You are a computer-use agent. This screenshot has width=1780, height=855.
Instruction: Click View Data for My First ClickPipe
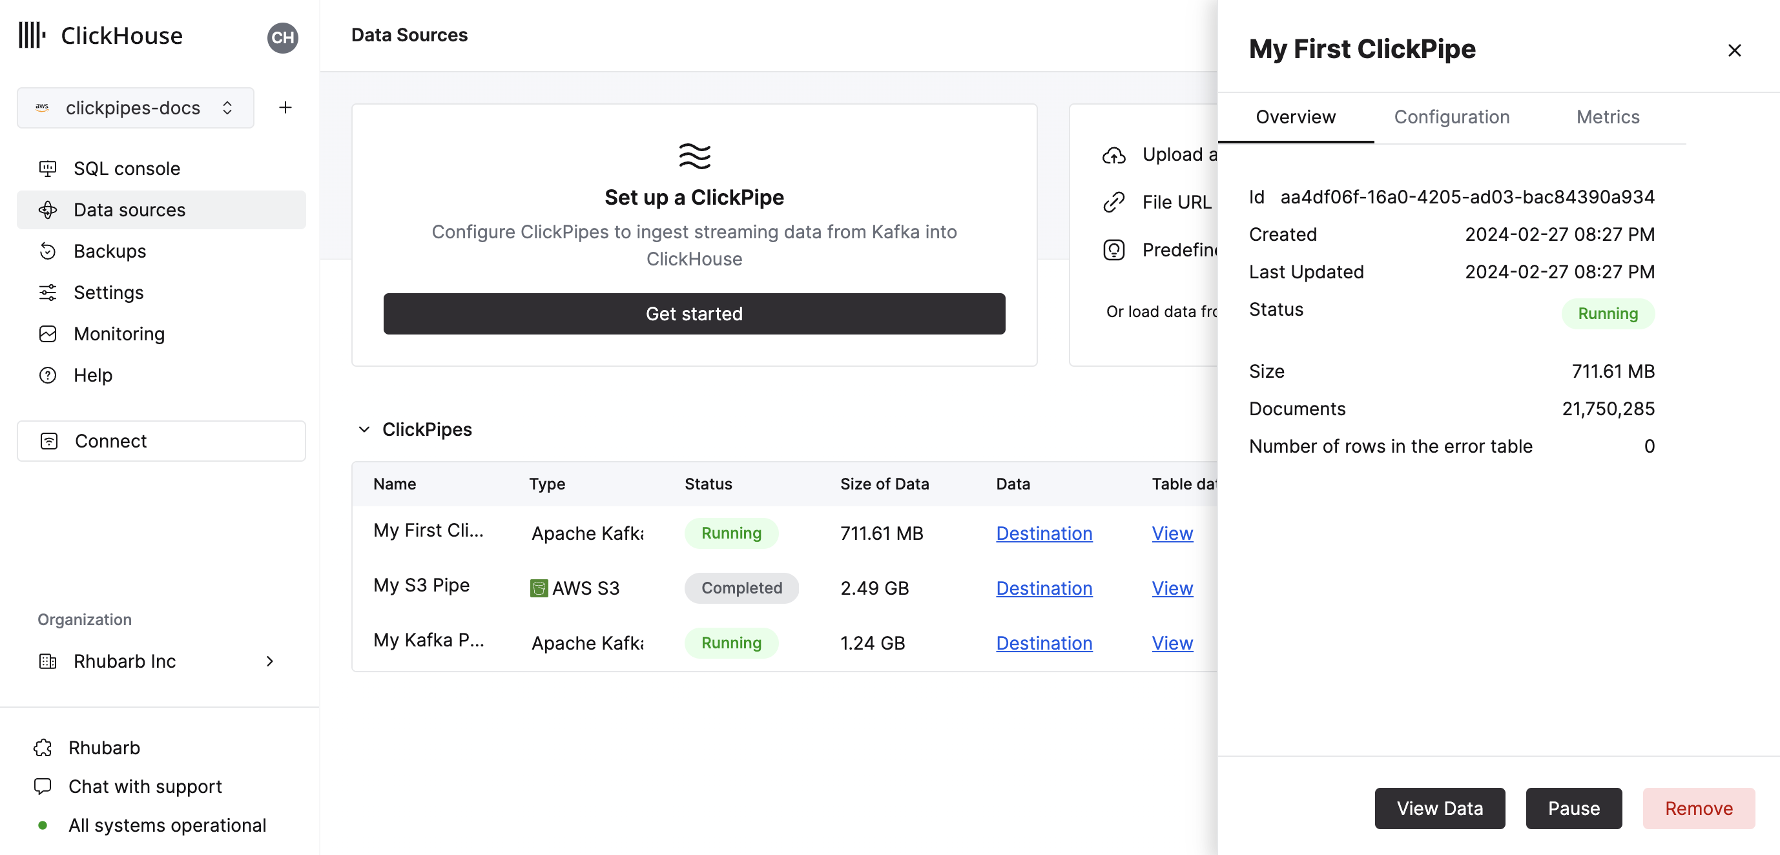[1440, 807]
